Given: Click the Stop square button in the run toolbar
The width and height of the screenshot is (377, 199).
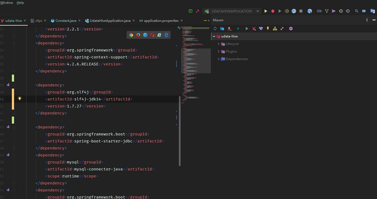Looking at the screenshot, I should (301, 11).
